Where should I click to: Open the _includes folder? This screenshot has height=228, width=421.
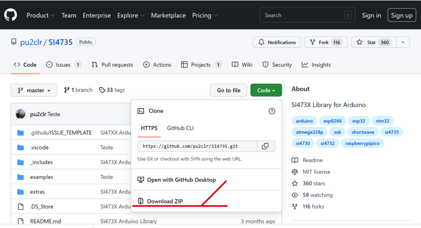click(x=42, y=162)
